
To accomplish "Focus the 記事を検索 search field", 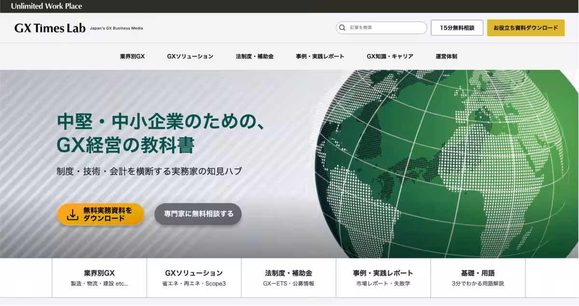I will (x=381, y=28).
